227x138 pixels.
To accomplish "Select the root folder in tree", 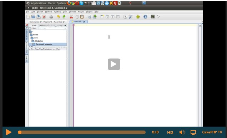I will click(x=31, y=31).
